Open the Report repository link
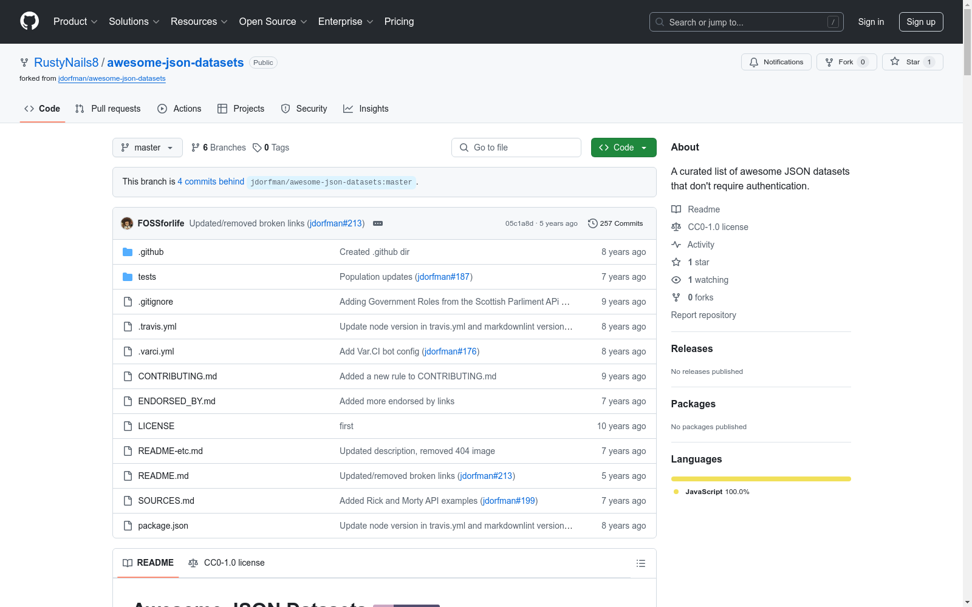Viewport: 972px width, 607px height. pos(703,315)
